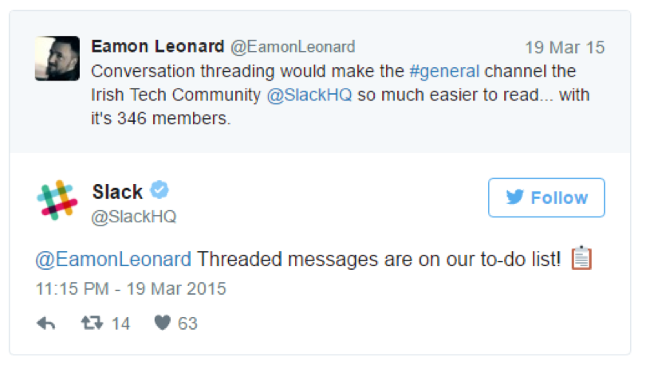Screen dimensions: 650x368
Task: Click the reply arrow icon
Action: 45,323
